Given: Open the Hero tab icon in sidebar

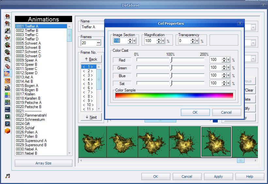Looking at the screenshot, I should [x=8, y=17].
